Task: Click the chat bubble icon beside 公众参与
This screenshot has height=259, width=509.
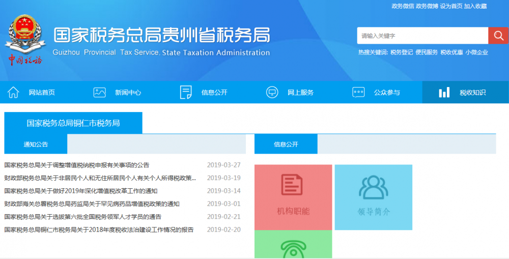Action: coord(358,93)
